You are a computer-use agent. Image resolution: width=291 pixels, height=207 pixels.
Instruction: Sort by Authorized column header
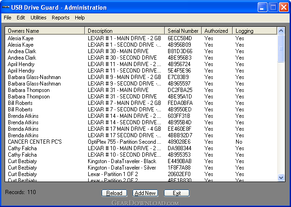[x=217, y=31]
